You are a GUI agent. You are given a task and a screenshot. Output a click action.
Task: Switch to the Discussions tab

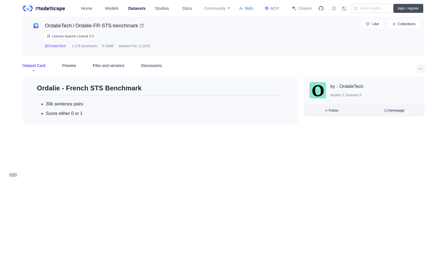point(151,66)
